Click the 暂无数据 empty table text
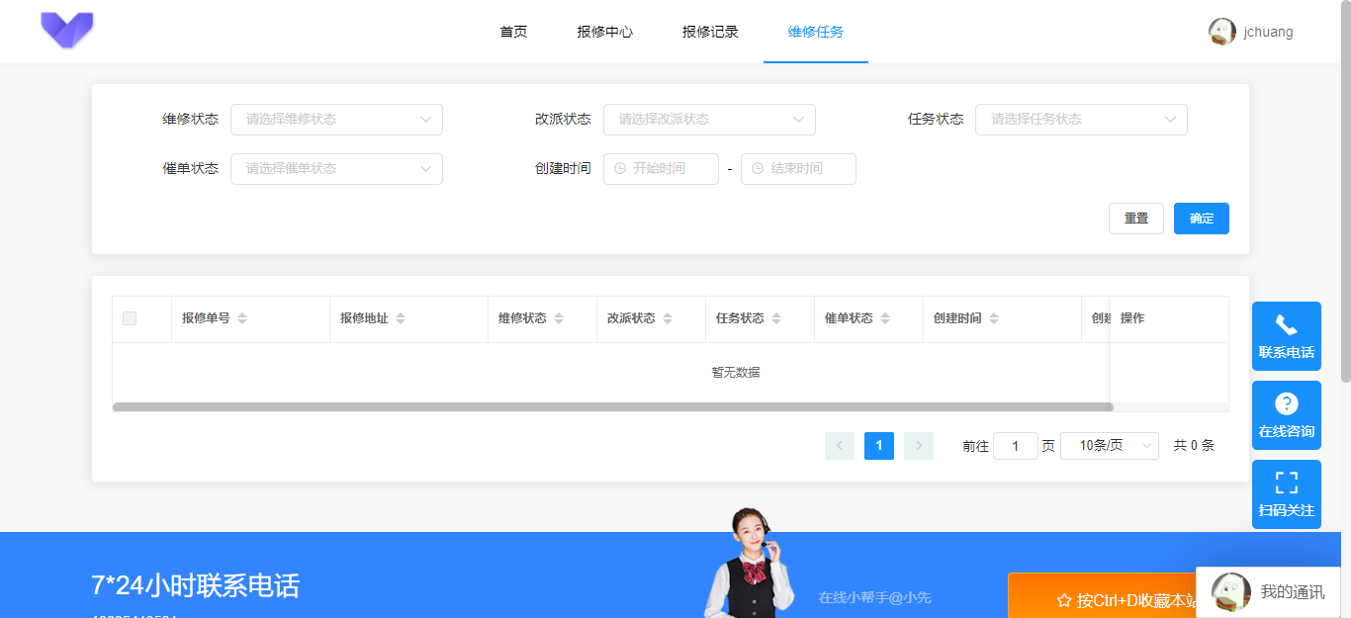 (736, 373)
